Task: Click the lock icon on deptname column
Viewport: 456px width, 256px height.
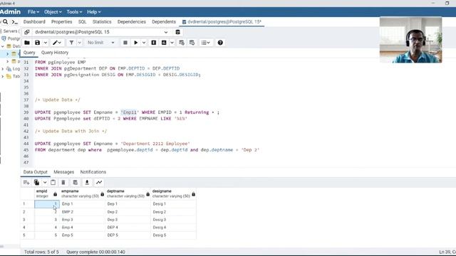Action: click(x=147, y=194)
